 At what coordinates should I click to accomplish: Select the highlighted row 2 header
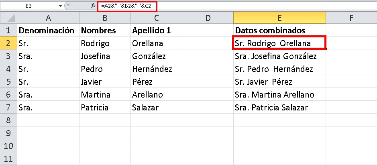(8, 43)
